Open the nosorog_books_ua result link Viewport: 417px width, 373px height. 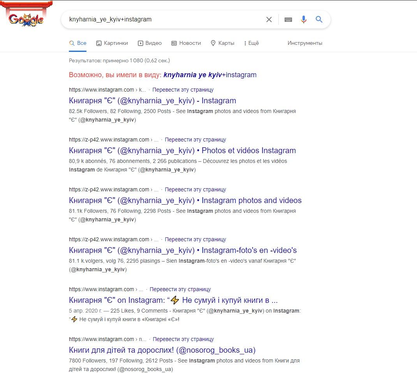point(162,350)
